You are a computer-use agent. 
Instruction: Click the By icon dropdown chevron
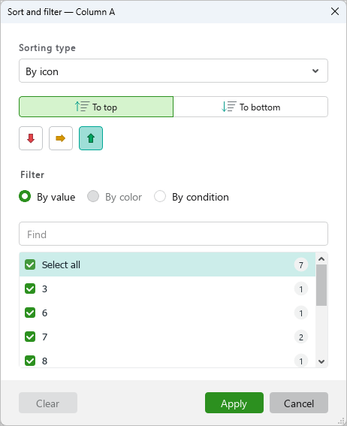(x=315, y=71)
